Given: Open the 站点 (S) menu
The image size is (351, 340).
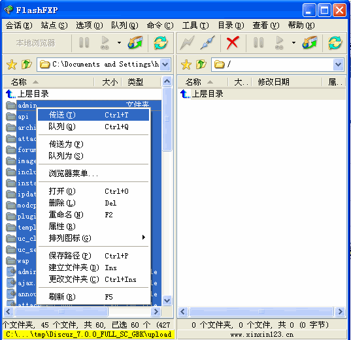Looking at the screenshot, I should (x=54, y=25).
